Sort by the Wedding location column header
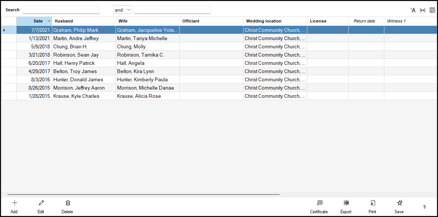The height and width of the screenshot is (217, 438). pyautogui.click(x=275, y=21)
